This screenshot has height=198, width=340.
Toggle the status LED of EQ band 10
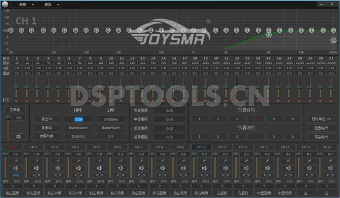coord(110,101)
